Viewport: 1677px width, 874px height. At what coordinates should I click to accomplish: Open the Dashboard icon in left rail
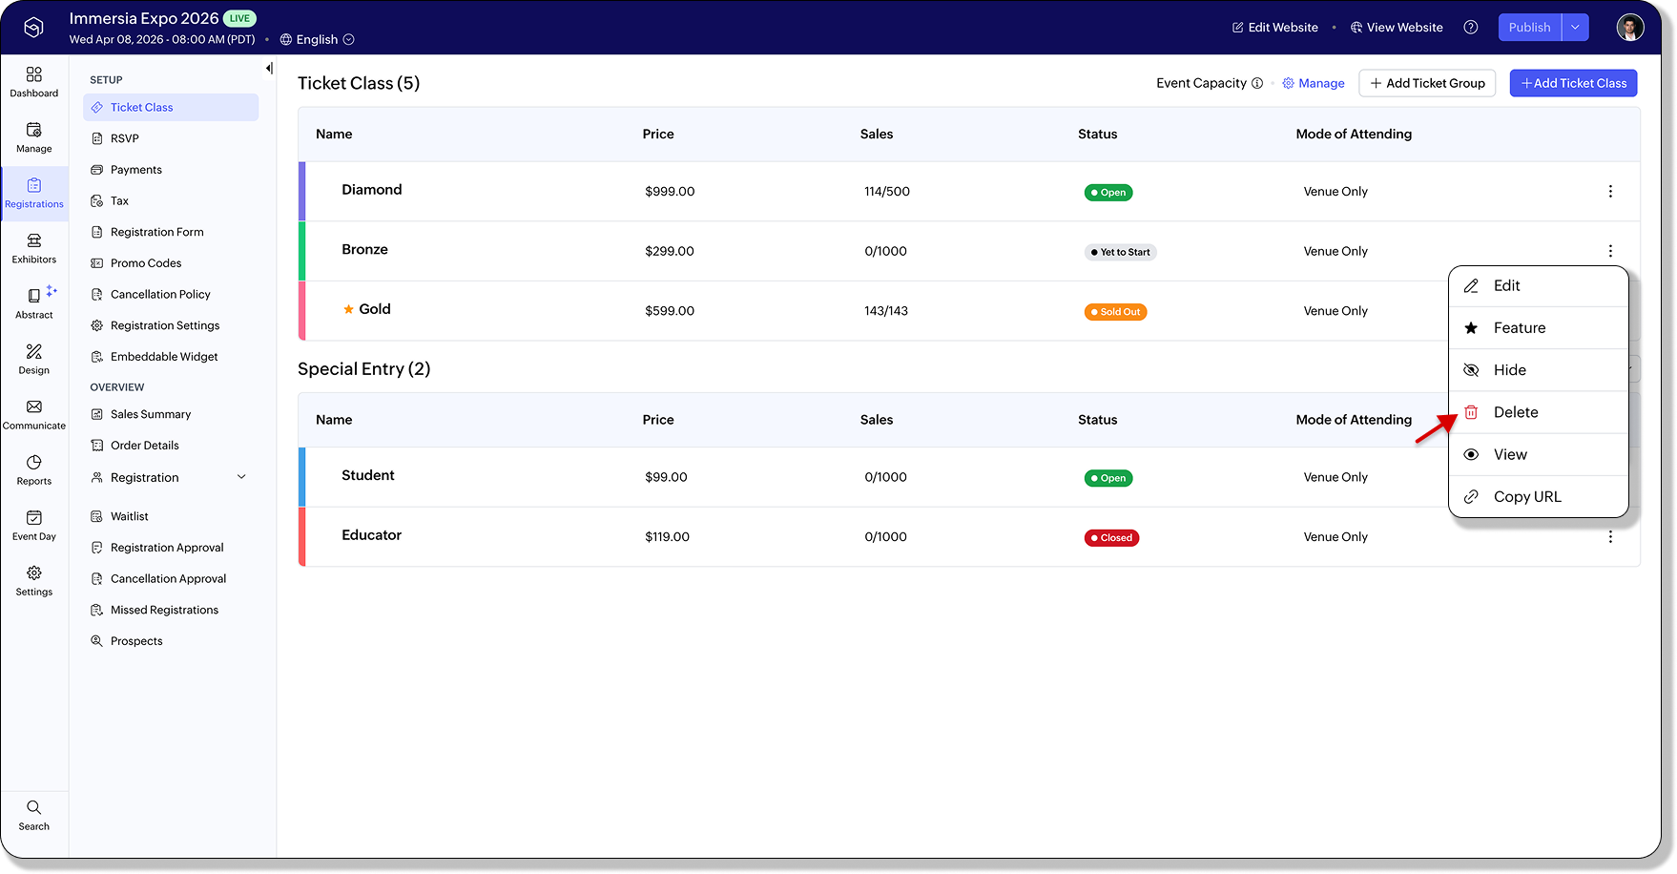pyautogui.click(x=34, y=74)
